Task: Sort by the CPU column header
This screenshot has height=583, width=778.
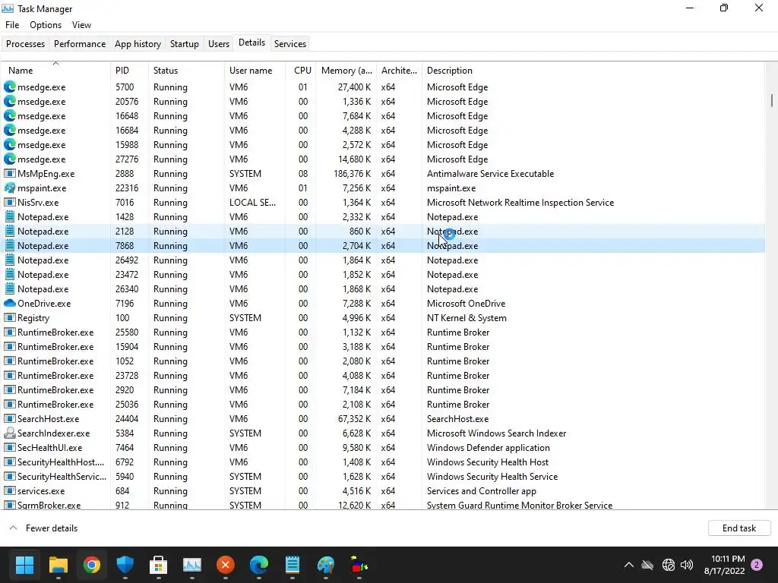Action: point(301,71)
